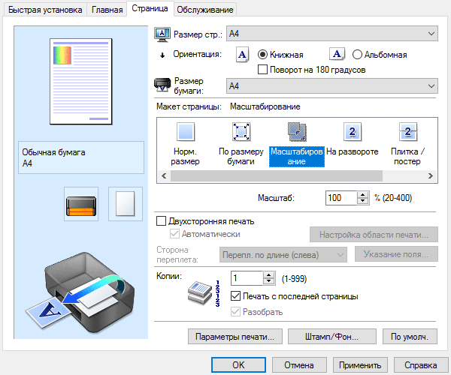Toggle the Автоматически checkbox

tap(174, 234)
